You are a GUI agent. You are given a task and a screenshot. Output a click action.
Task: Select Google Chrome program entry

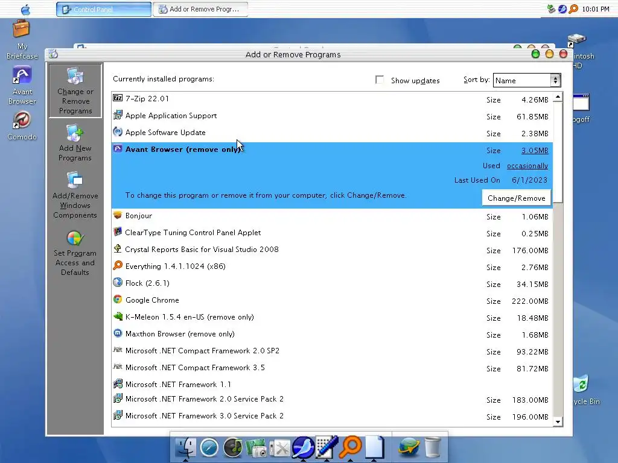click(x=332, y=301)
